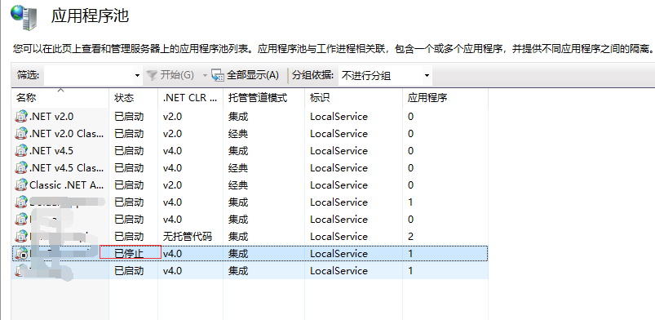Select the .NET v2.0 Clas... pool name

pos(66,134)
